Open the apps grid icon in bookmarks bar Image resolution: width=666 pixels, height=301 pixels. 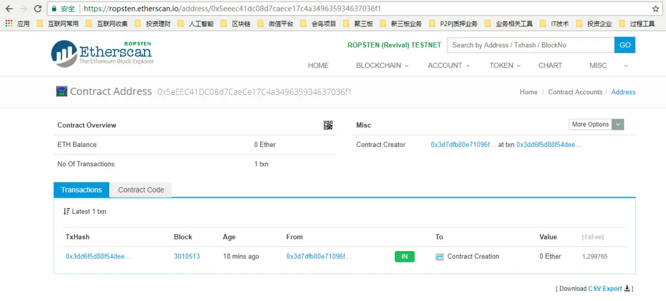click(9, 24)
